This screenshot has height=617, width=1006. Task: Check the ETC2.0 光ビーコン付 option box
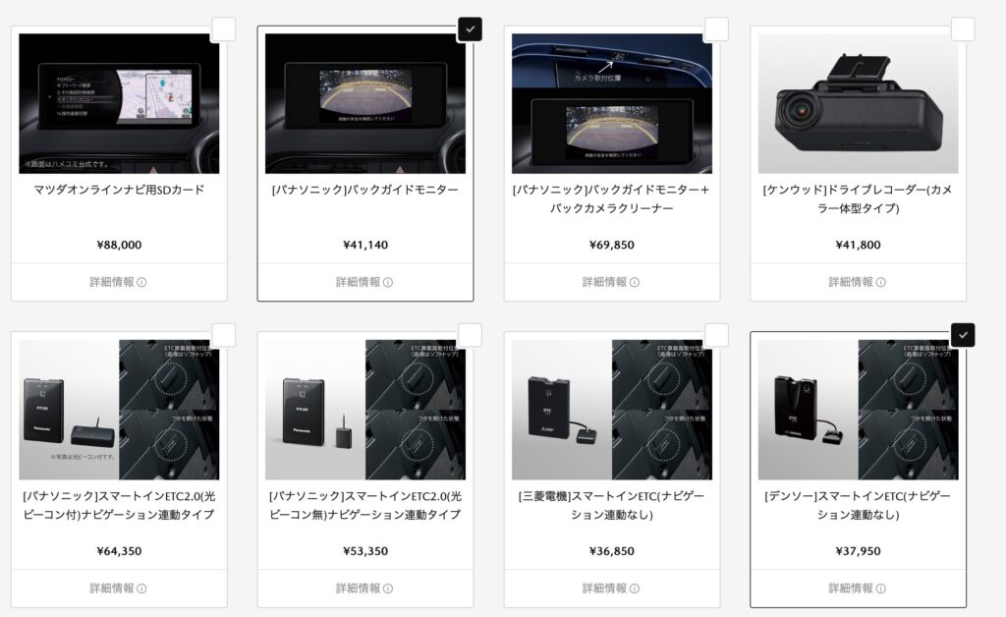tap(223, 335)
